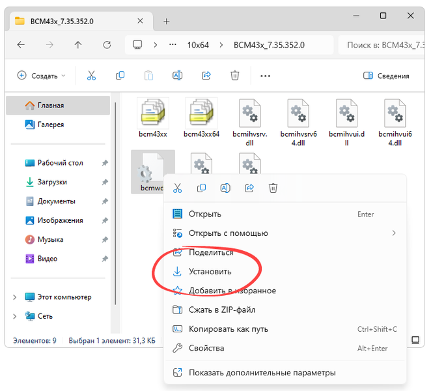Delete via the context menu trash icon

coord(273,188)
